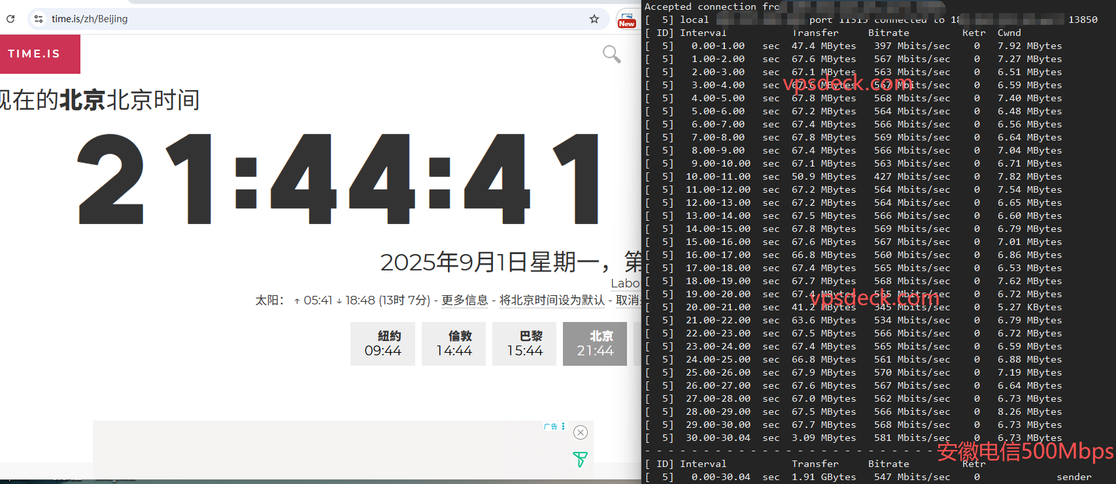Open the Labor holiday link under the date
1116x484 pixels.
[x=625, y=283]
